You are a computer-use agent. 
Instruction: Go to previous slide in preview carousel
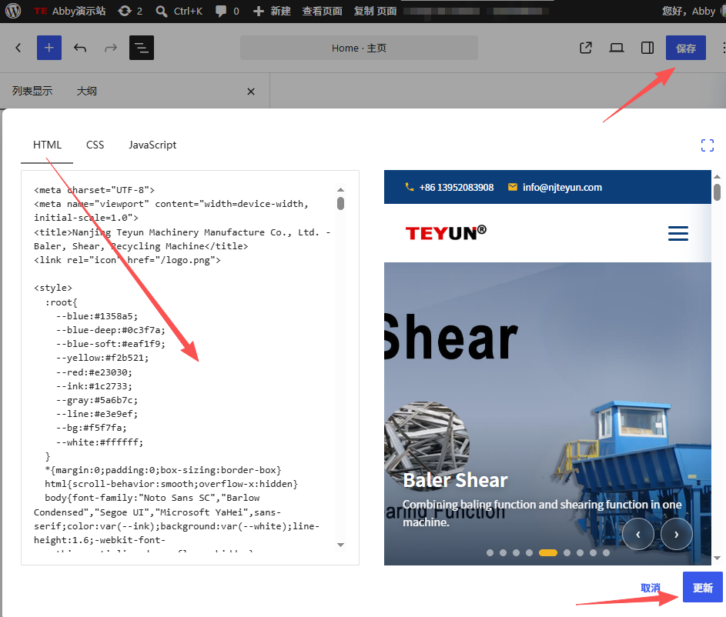[638, 535]
